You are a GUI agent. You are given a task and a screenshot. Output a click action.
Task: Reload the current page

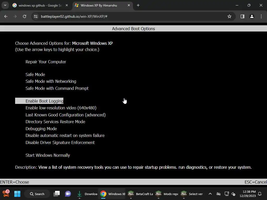pyautogui.click(x=25, y=16)
